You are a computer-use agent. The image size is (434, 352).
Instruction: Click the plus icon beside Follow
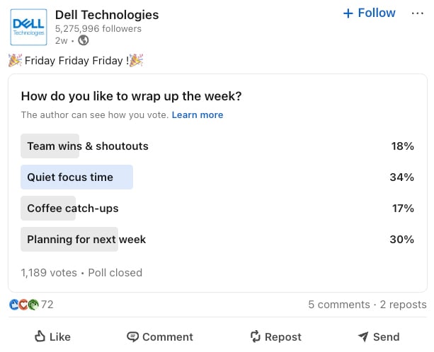(x=348, y=13)
